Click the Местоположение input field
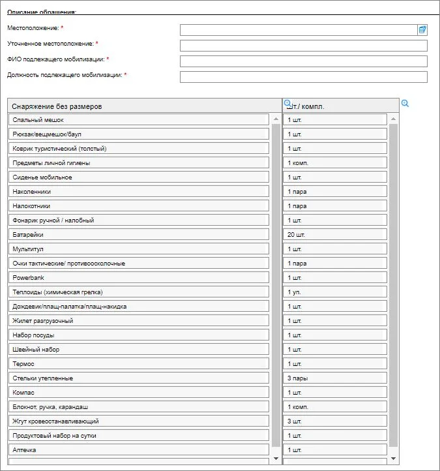Viewport: 440px width, 471px height. tap(298, 29)
